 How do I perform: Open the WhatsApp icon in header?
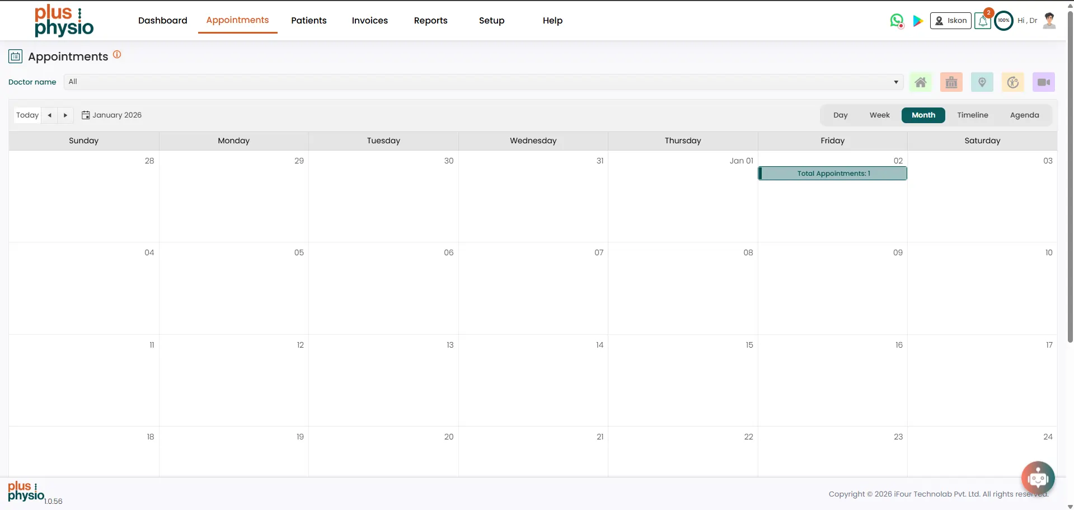(x=897, y=21)
